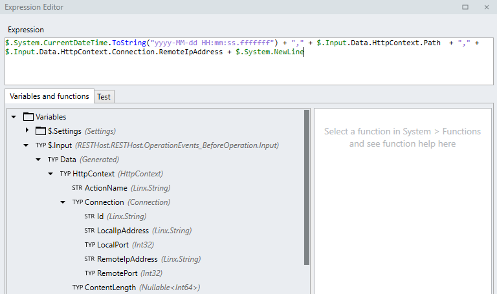Click the STR icon beside ActionName
497x294 pixels.
click(78, 188)
